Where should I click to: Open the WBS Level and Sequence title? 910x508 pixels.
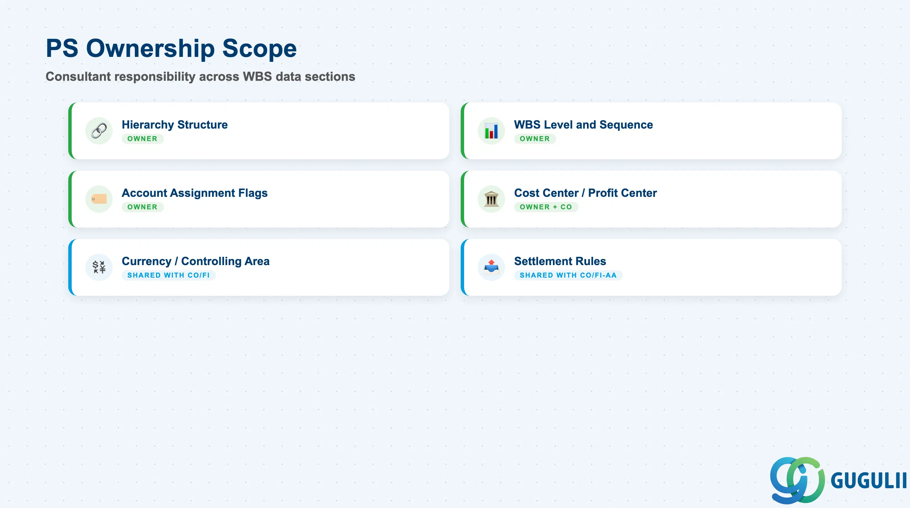pyautogui.click(x=583, y=125)
